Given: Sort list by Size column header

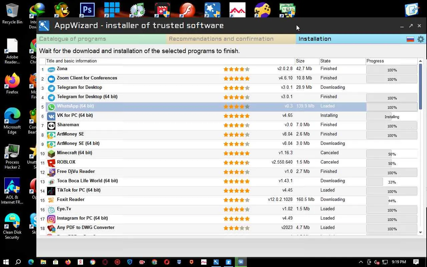Looking at the screenshot, I should [x=307, y=61].
